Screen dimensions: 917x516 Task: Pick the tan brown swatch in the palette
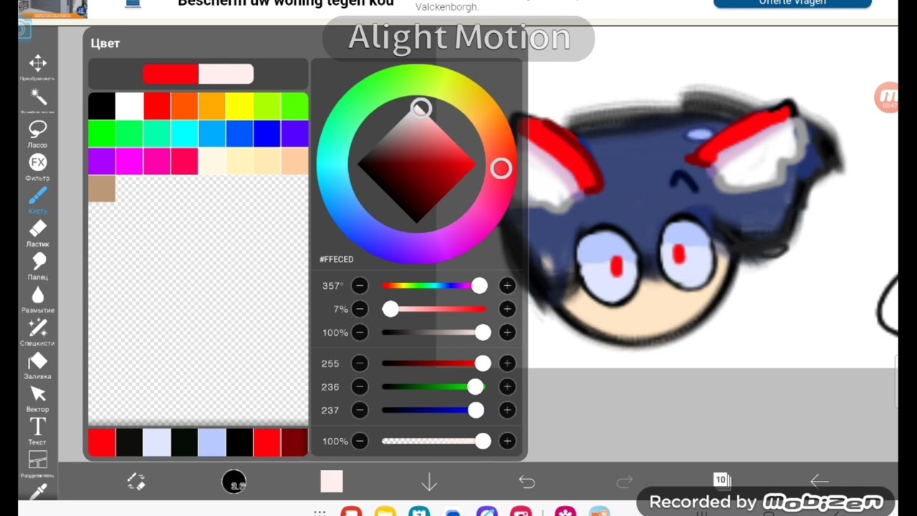coord(102,188)
